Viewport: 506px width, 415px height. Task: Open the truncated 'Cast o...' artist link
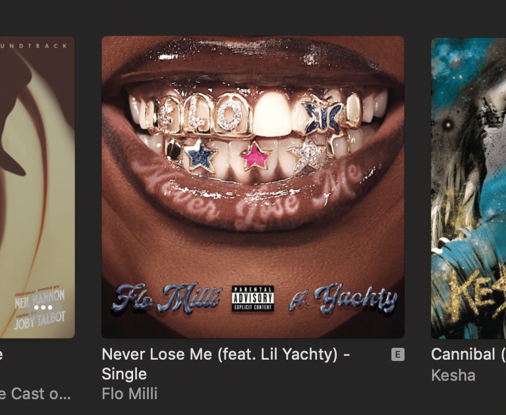coord(35,394)
